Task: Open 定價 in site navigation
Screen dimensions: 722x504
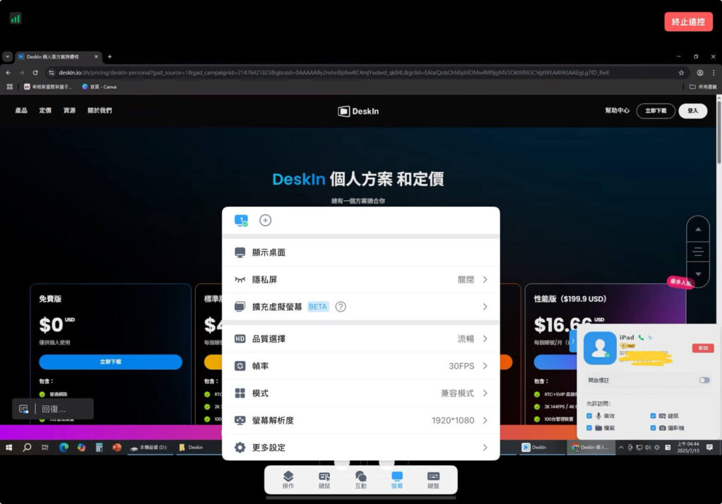Action: (x=45, y=111)
